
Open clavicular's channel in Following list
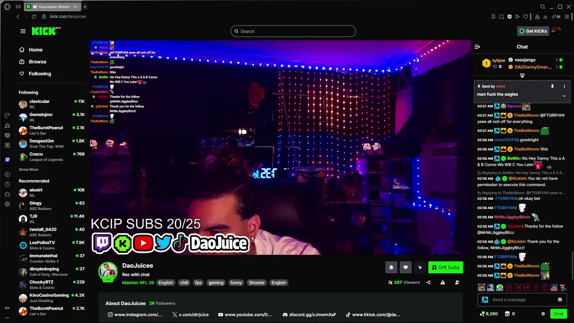[52, 104]
